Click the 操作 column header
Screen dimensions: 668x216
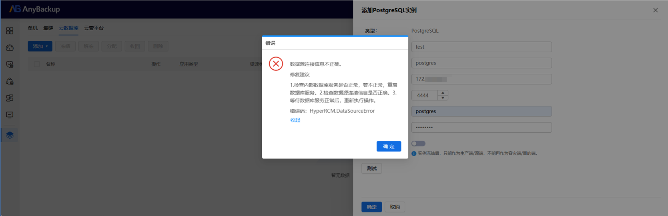pos(156,64)
